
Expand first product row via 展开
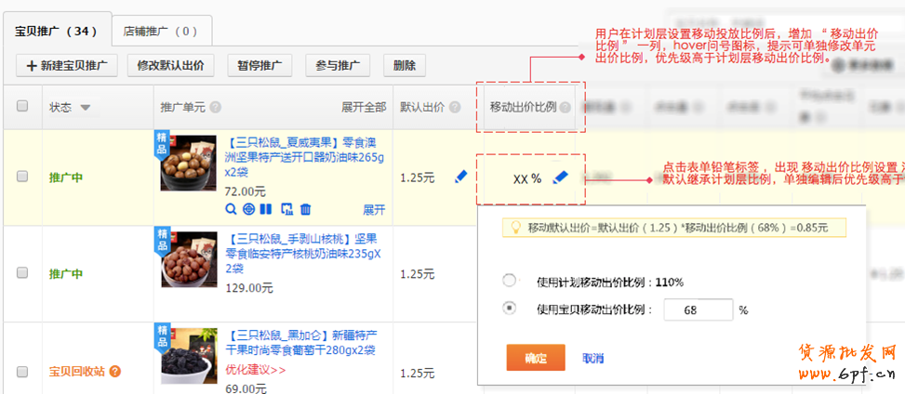click(373, 209)
